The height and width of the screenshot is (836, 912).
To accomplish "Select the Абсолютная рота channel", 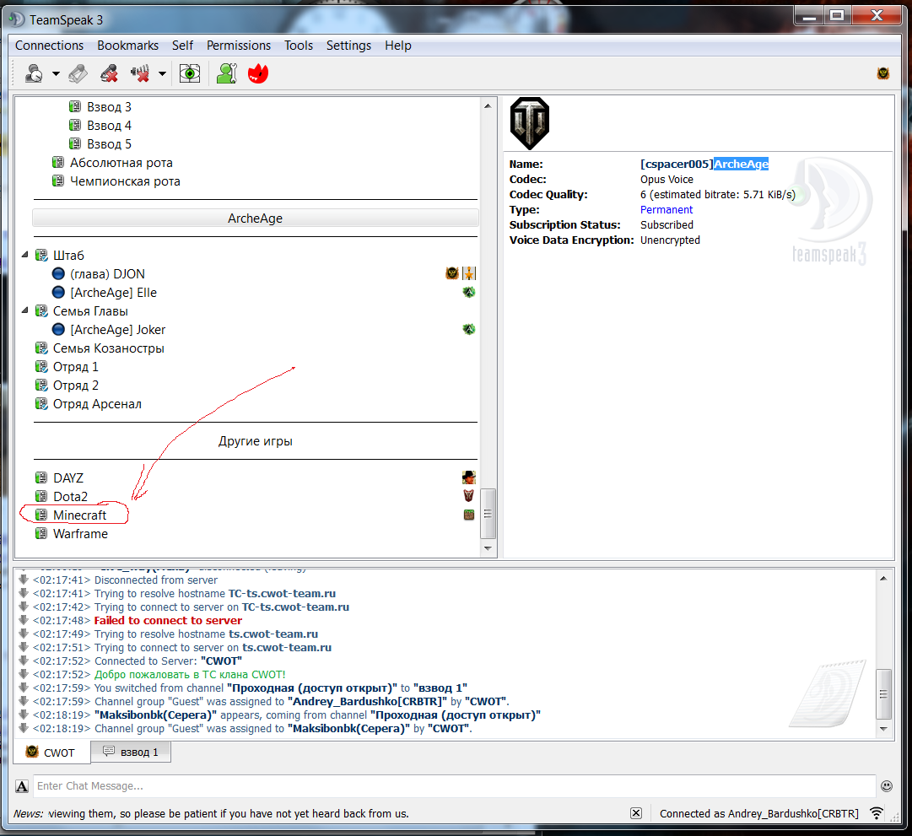I will [x=121, y=163].
